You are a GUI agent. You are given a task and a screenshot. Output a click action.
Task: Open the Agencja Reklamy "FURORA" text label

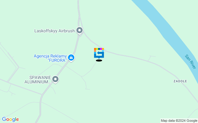50,58
